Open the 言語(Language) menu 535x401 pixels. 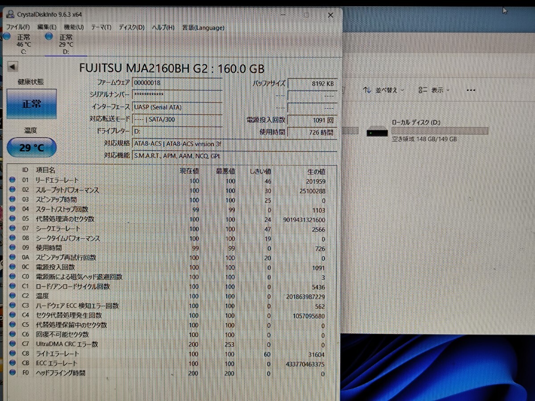(203, 28)
